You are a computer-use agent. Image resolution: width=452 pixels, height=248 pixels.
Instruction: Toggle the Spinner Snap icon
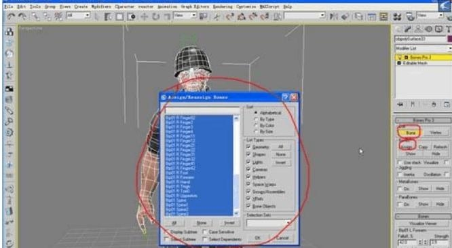click(x=265, y=16)
